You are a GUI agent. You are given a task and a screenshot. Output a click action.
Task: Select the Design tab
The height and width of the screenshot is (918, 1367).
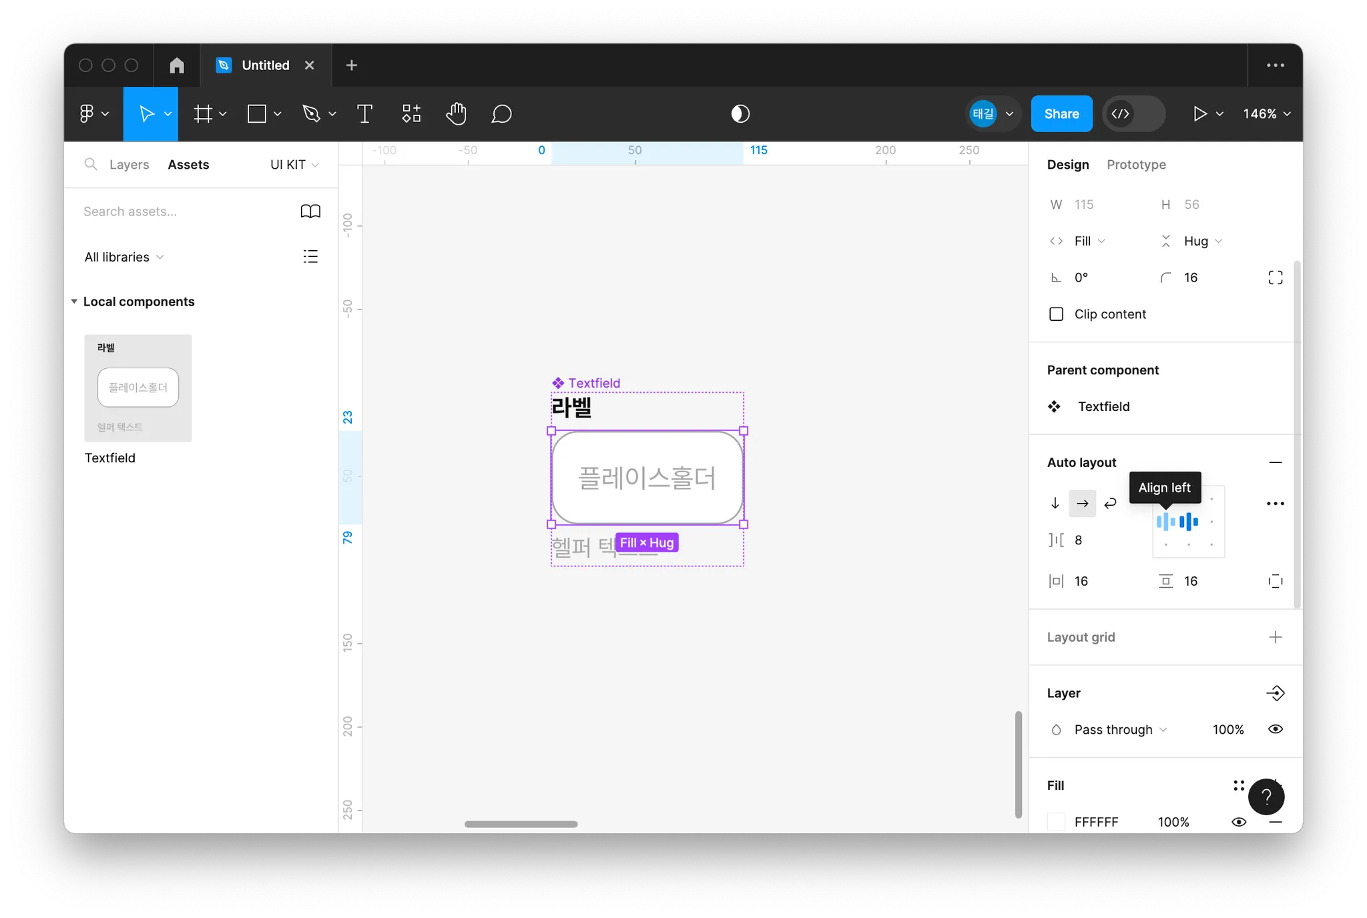[1067, 165]
